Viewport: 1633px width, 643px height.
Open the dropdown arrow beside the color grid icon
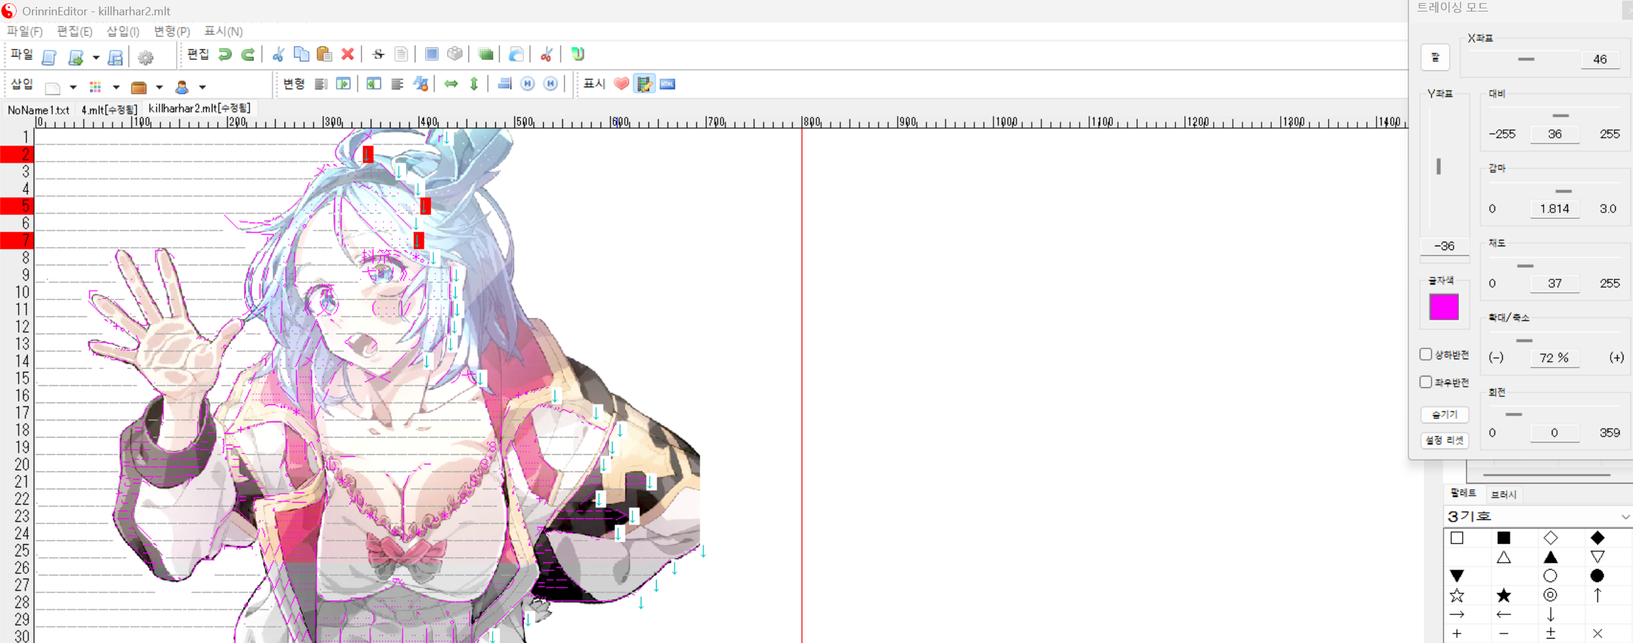point(116,87)
